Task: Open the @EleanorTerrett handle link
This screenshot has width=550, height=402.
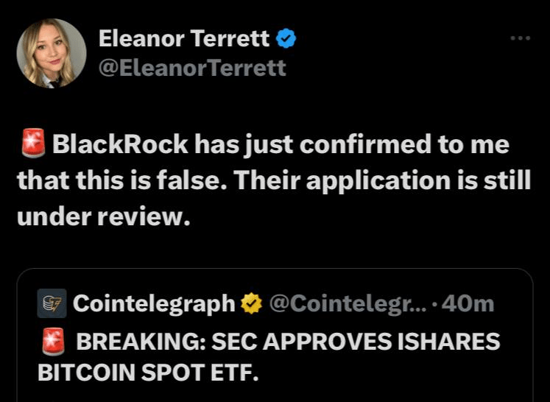Action: 192,68
